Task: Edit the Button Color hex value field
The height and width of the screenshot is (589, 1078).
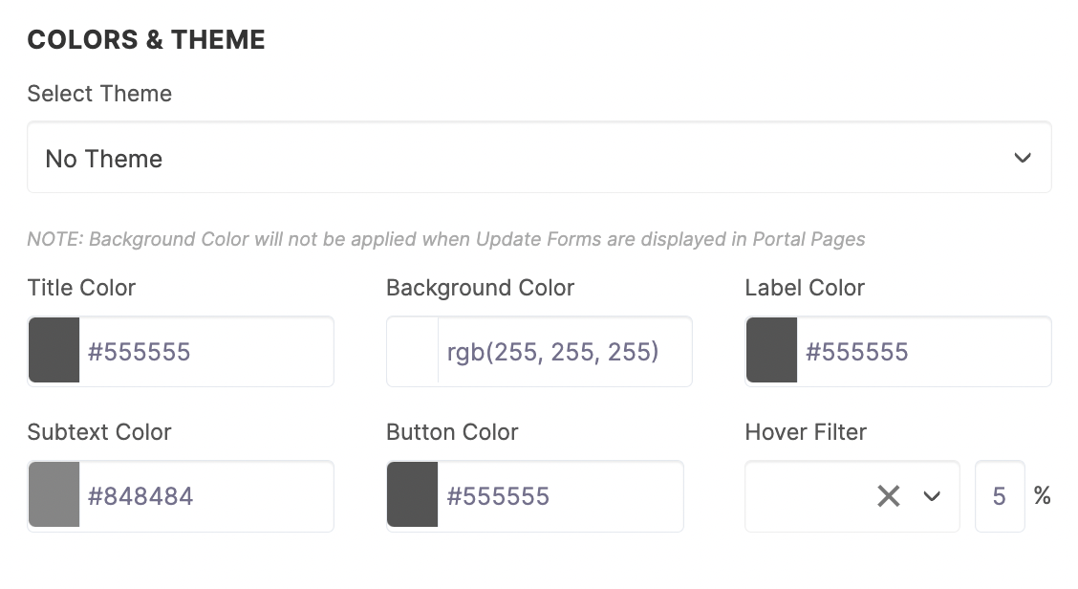Action: tap(559, 496)
